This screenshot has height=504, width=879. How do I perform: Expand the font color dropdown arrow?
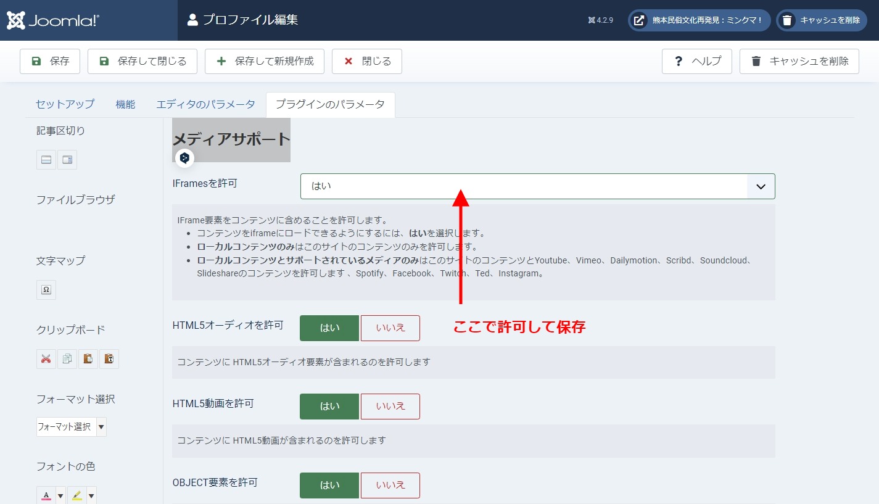coord(60,495)
